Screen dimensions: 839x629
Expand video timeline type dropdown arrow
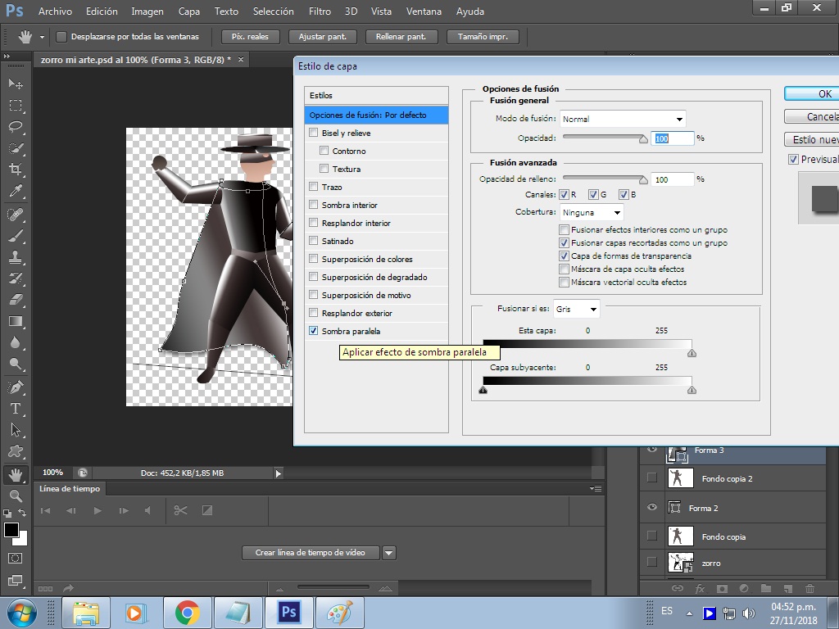click(x=389, y=553)
